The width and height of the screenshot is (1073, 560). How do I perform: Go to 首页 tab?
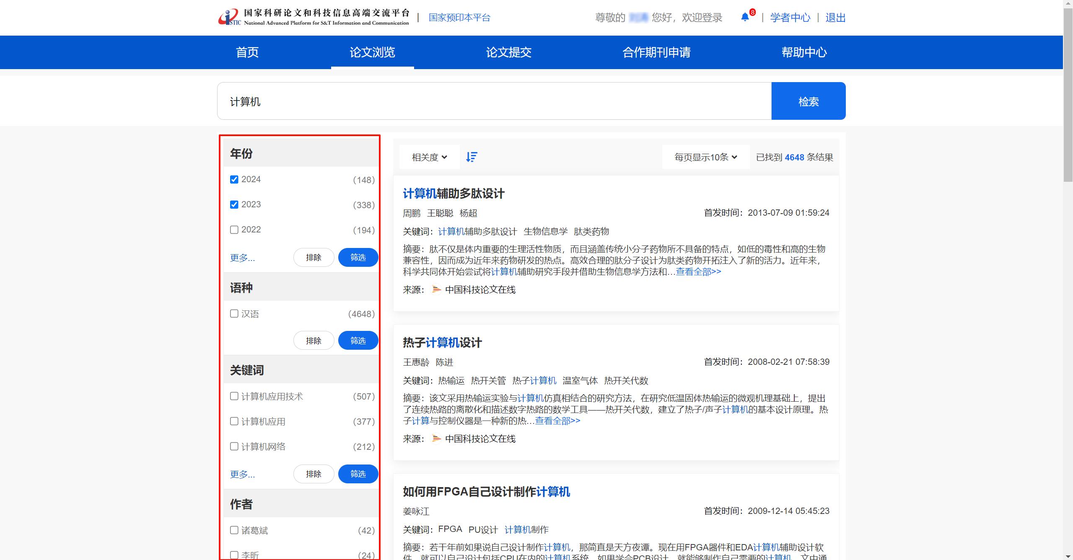[x=247, y=52]
